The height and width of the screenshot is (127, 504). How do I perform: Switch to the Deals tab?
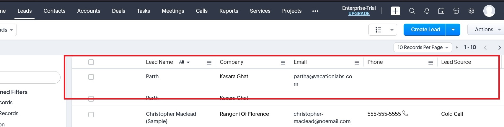click(x=118, y=11)
